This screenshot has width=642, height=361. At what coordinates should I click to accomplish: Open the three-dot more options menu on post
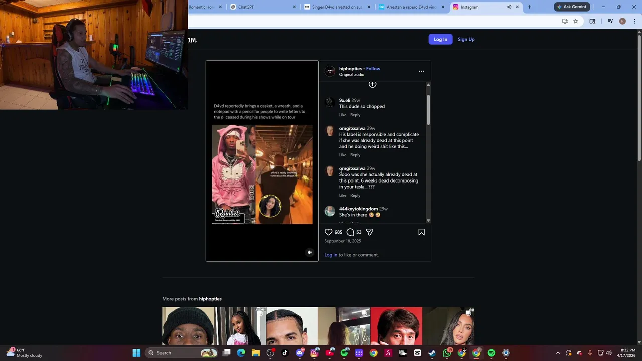click(x=421, y=71)
